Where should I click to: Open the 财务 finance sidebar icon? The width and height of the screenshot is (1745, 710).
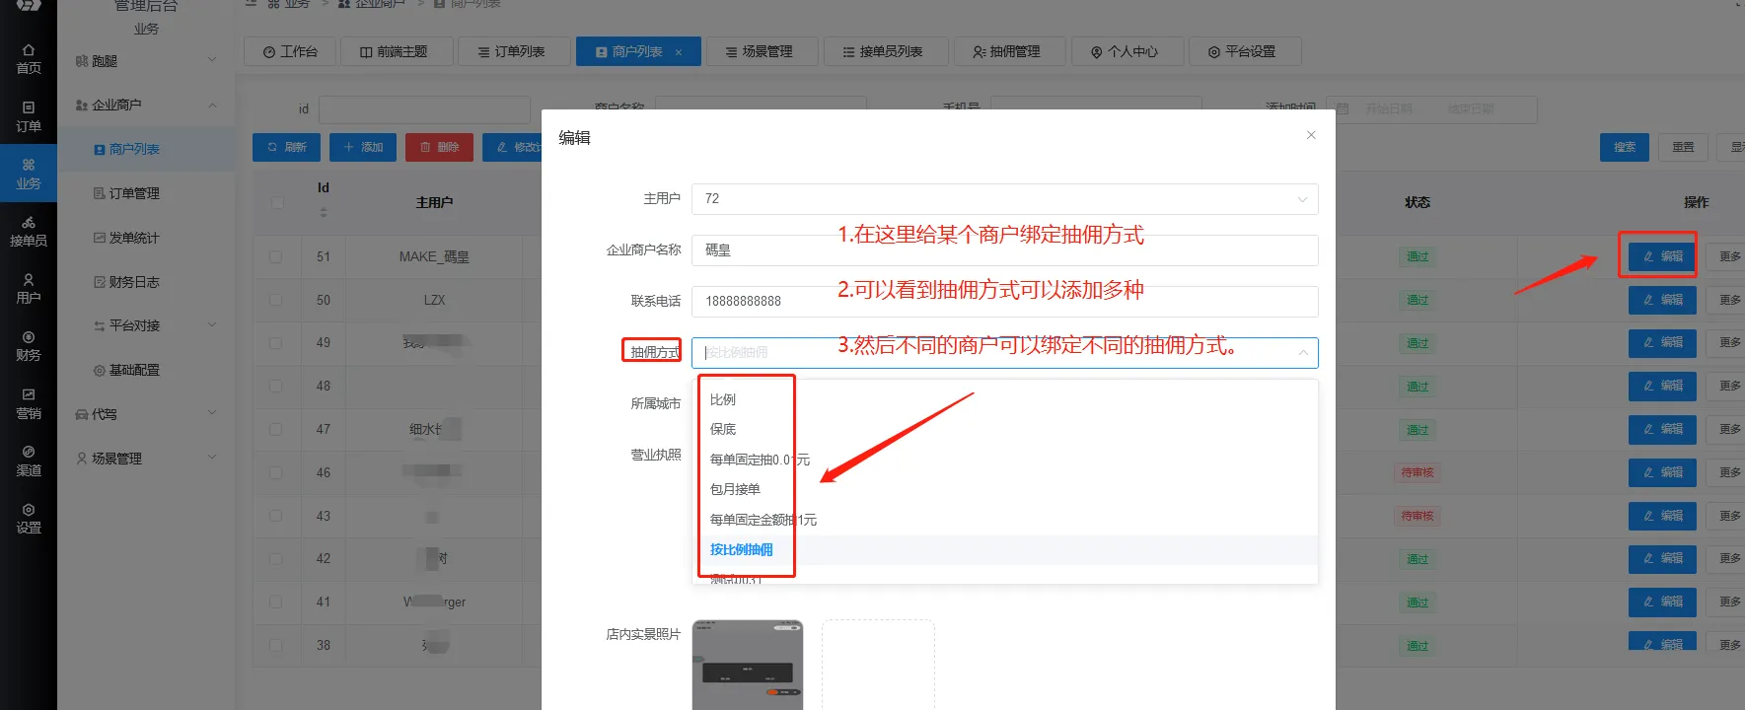pos(28,346)
